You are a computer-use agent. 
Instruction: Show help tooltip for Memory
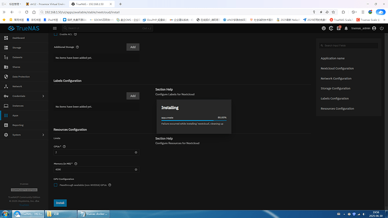point(76,163)
